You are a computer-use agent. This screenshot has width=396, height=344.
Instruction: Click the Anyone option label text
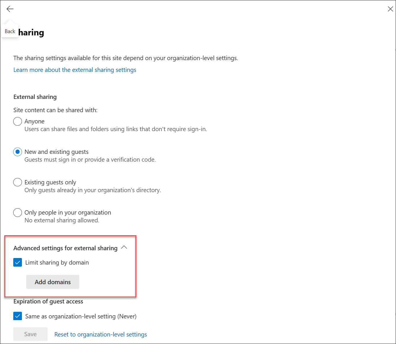click(x=34, y=121)
